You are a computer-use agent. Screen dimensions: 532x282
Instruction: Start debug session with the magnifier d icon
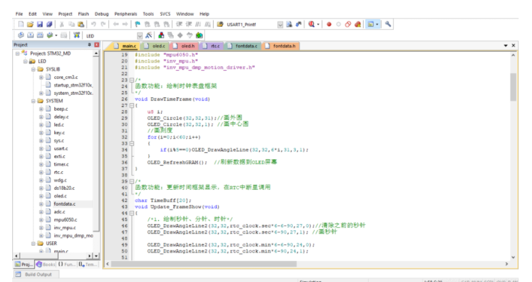pyautogui.click(x=311, y=24)
